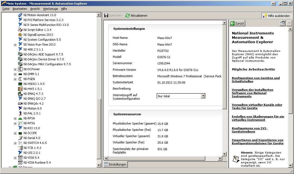This screenshot has width=294, height=174.
Task: Open link Importieren und Exportieren von Konfigurationsdateien
Action: click(258, 142)
